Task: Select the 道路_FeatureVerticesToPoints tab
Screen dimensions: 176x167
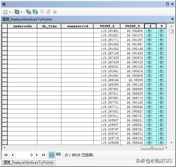Action: [x=28, y=163]
